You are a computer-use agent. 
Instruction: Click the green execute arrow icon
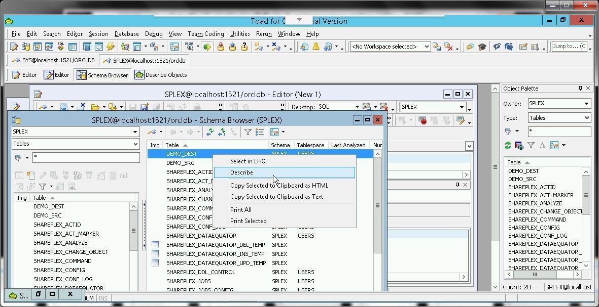[x=206, y=47]
